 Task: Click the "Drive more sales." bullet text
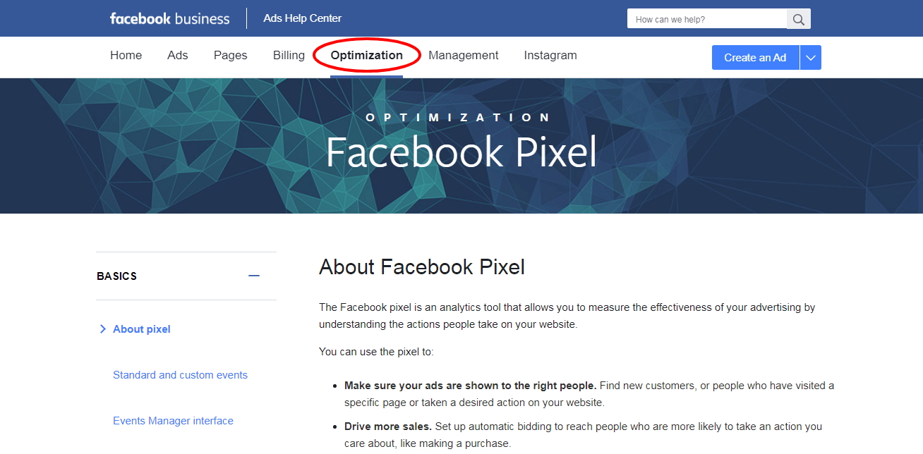point(388,427)
